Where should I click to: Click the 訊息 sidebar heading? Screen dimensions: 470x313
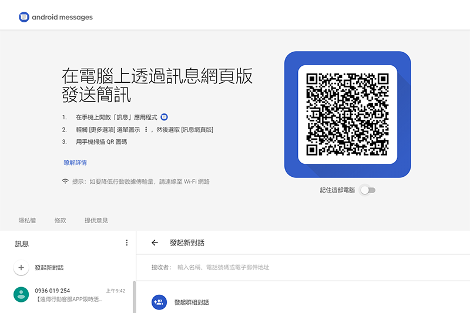tap(22, 244)
